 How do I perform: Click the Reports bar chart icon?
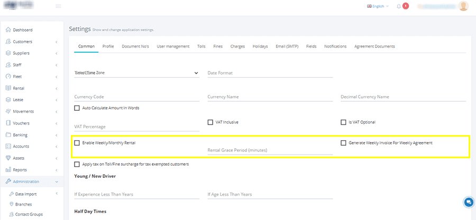pyautogui.click(x=8, y=170)
